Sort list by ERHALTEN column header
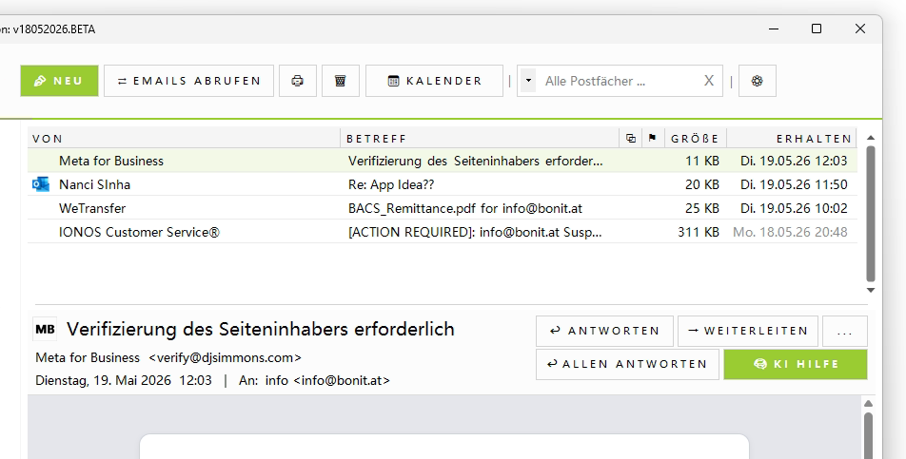This screenshot has width=906, height=459. coord(792,139)
